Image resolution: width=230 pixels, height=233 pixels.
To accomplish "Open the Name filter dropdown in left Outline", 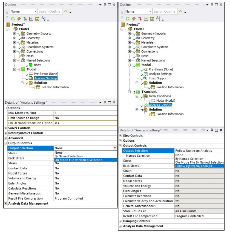I will [x=35, y=11].
